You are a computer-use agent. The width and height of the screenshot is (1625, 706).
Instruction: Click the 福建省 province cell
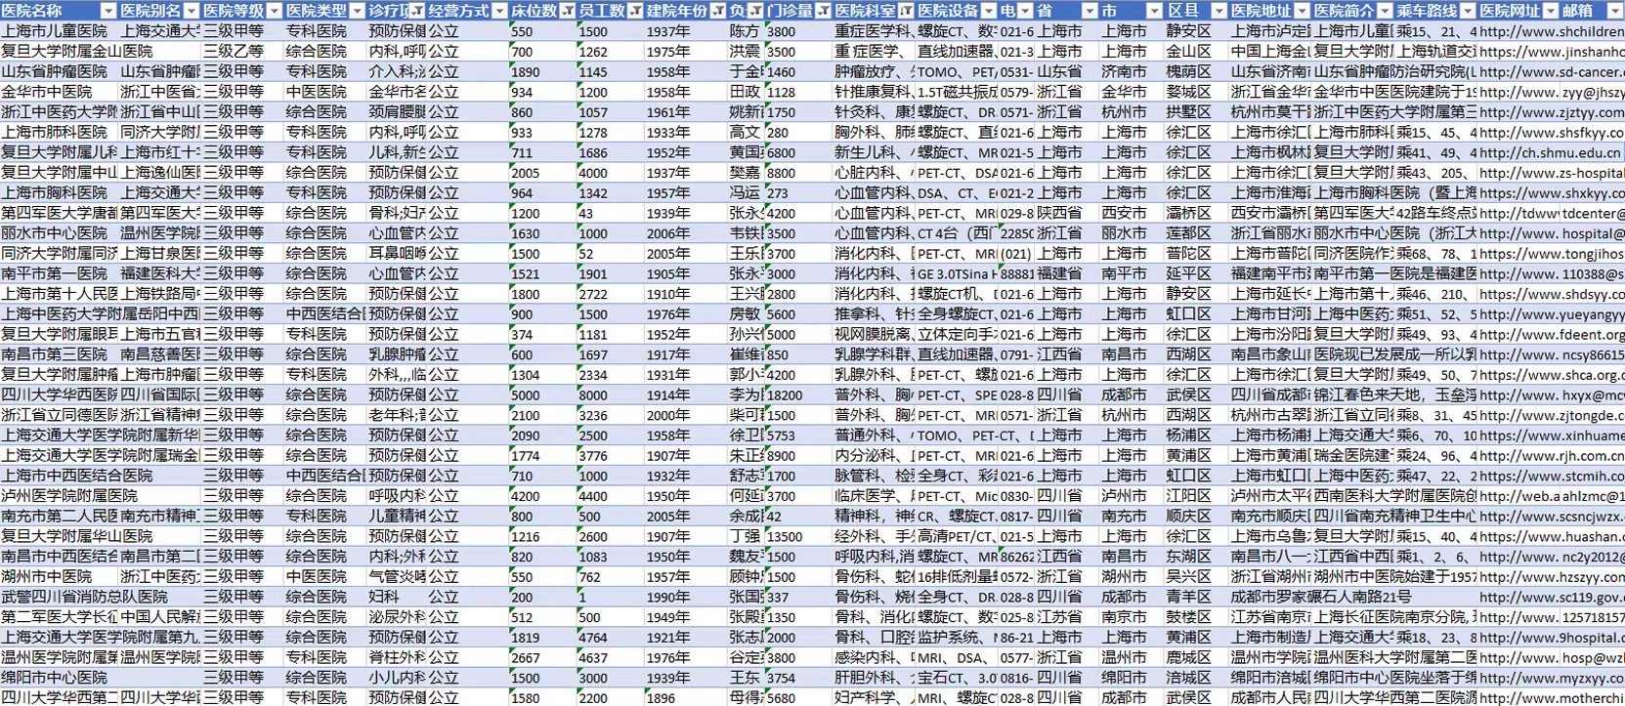(1067, 273)
